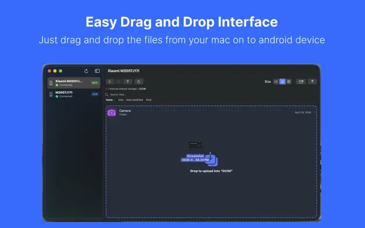365x228 pixels.
Task: Select Xiaomi M2007J... MTP device
Action: tap(74, 83)
